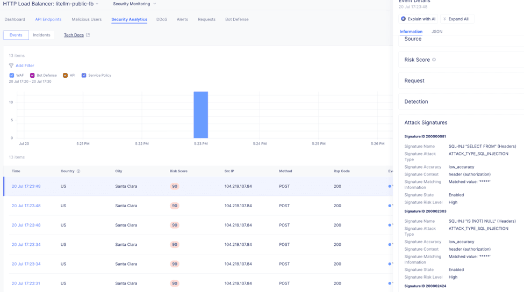Click the Risk Score info icon

[x=434, y=60]
